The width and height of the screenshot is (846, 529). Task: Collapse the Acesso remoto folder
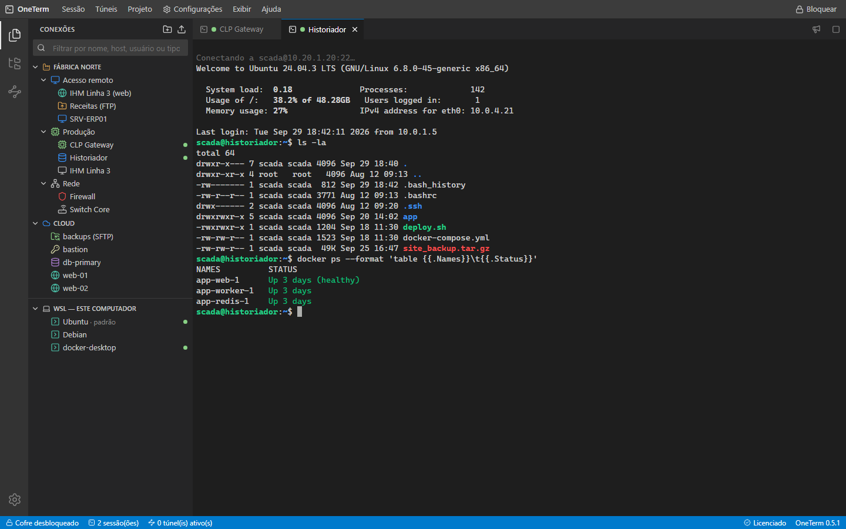pos(43,80)
